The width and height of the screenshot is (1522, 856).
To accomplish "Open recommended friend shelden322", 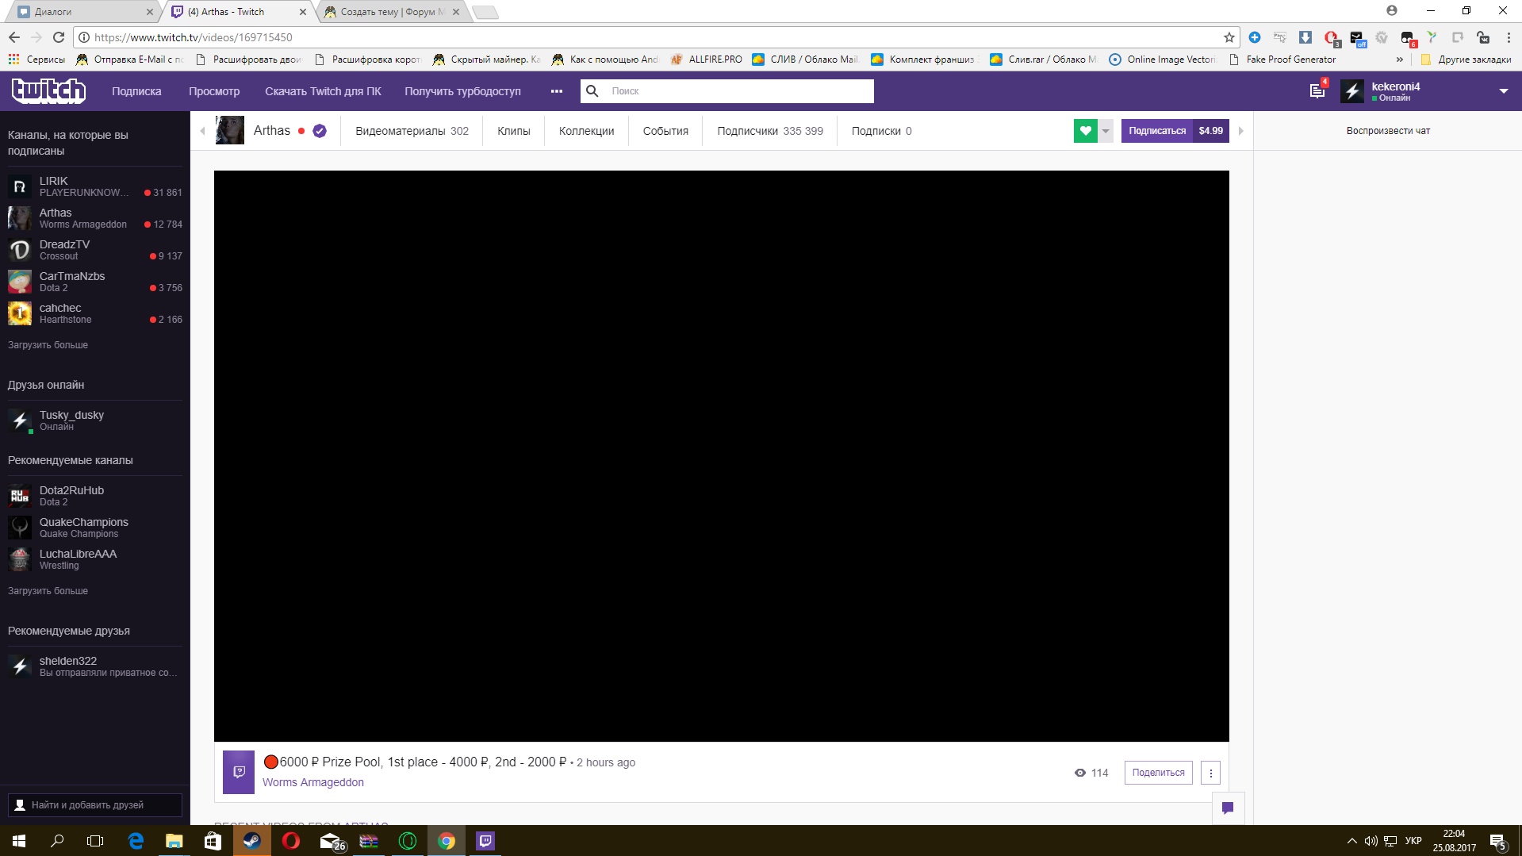I will coord(95,666).
